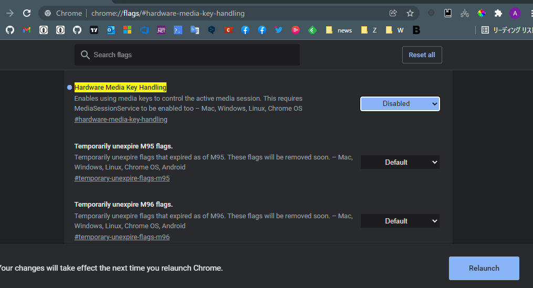Open the #temporary-unexpire-flags-m95 link
The image size is (533, 288).
tap(122, 178)
